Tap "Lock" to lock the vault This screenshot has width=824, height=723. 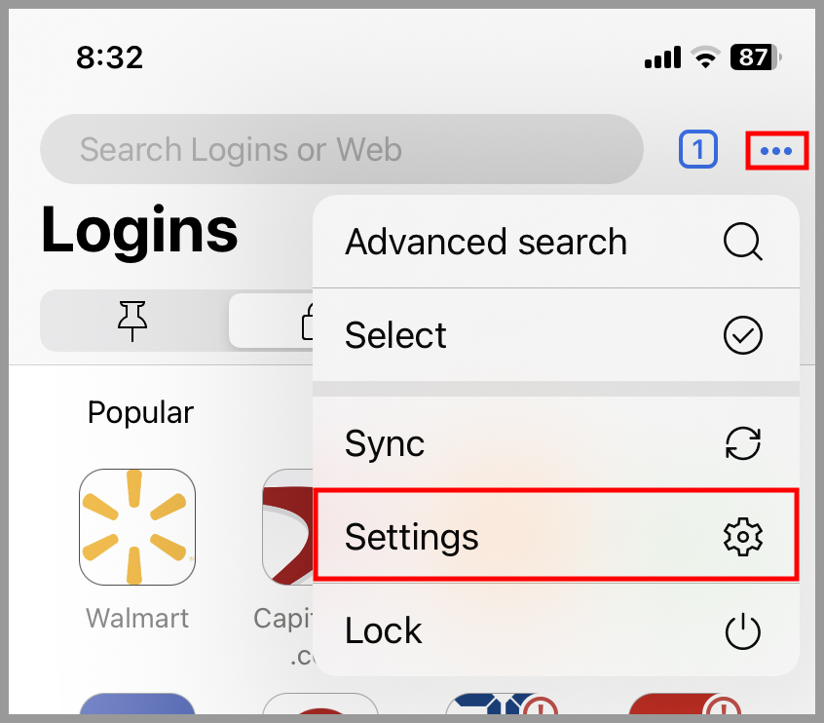click(383, 630)
